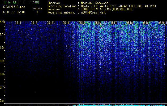Click the 0.9 kHz axis label
167x106 pixels.
(x=2, y=61)
